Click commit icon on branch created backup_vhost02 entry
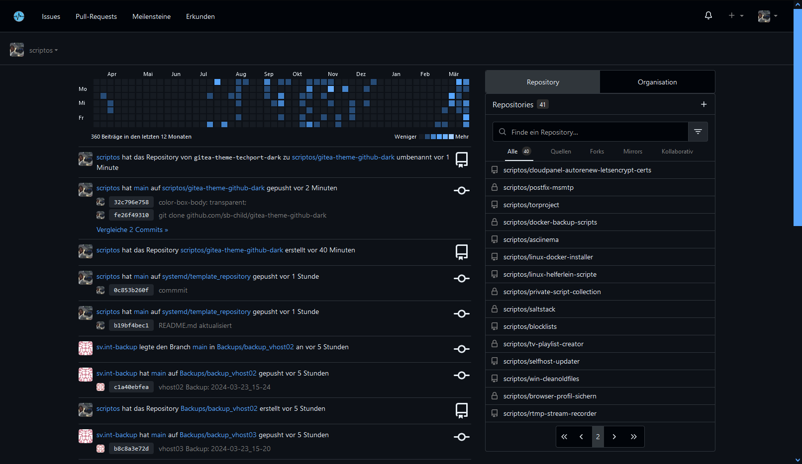Image resolution: width=802 pixels, height=464 pixels. [x=461, y=349]
